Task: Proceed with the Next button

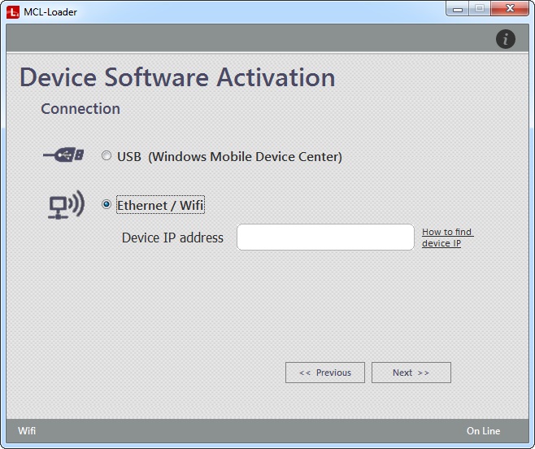Action: 411,373
